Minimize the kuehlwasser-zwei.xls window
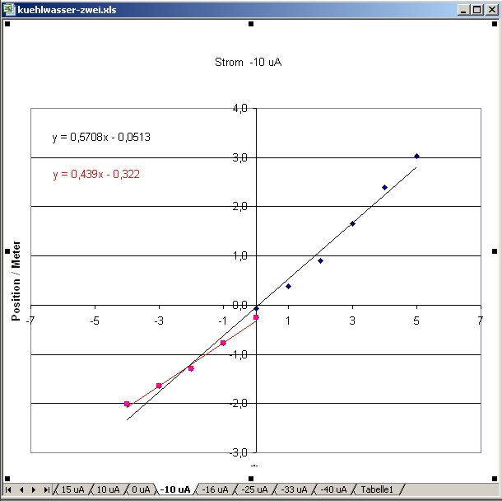This screenshot has width=502, height=501. tap(465, 9)
